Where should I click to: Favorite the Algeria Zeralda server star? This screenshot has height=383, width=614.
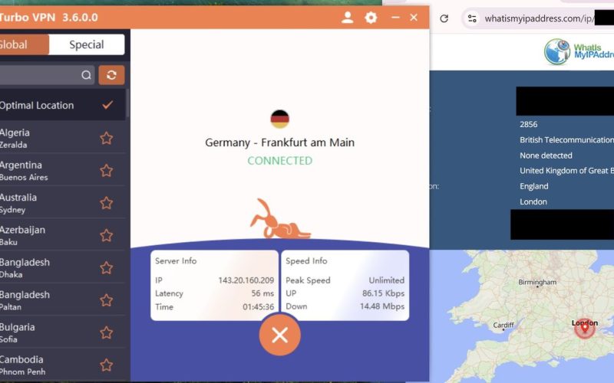tap(107, 139)
